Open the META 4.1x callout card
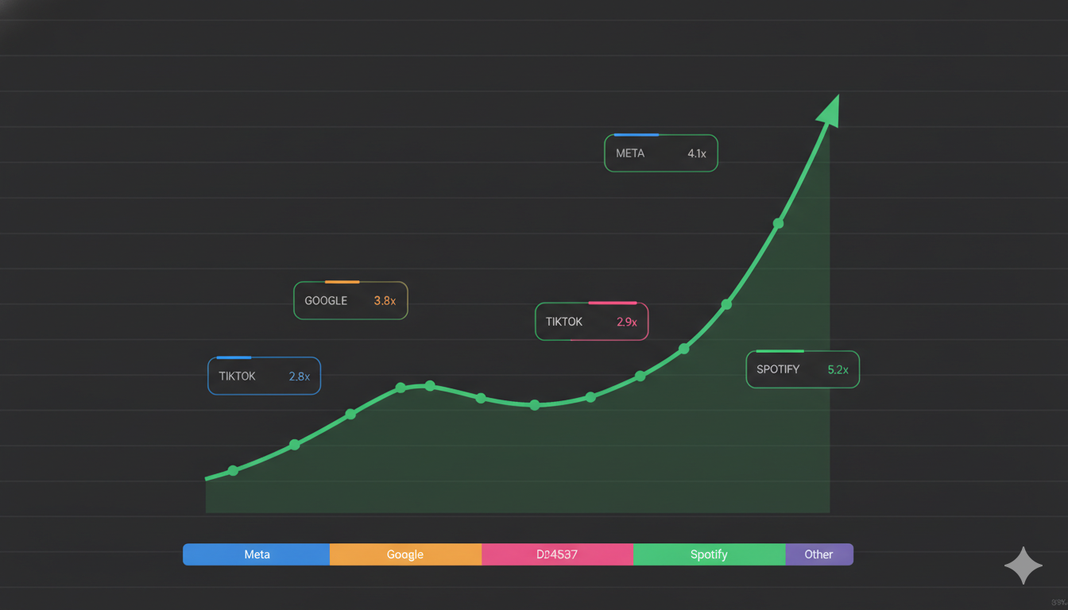 point(660,153)
